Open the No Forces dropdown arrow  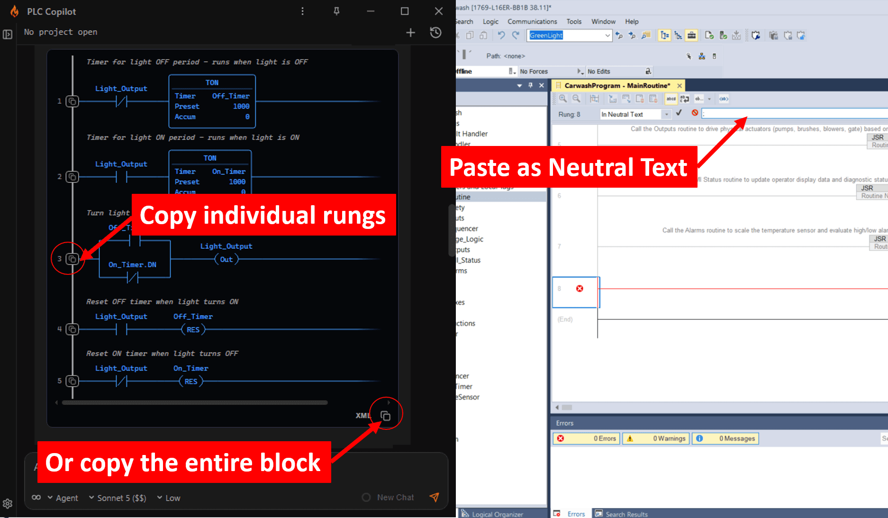[x=580, y=71]
